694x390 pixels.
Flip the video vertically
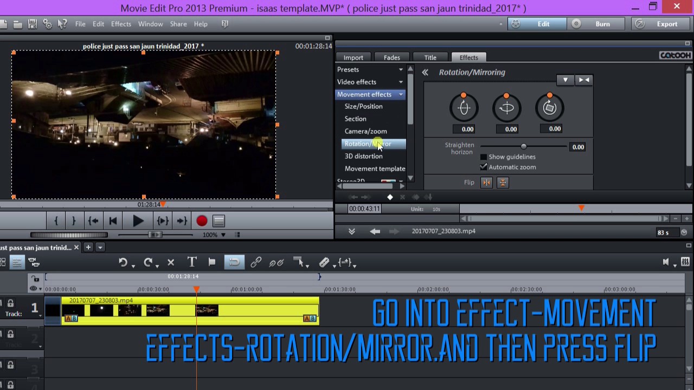pyautogui.click(x=503, y=183)
